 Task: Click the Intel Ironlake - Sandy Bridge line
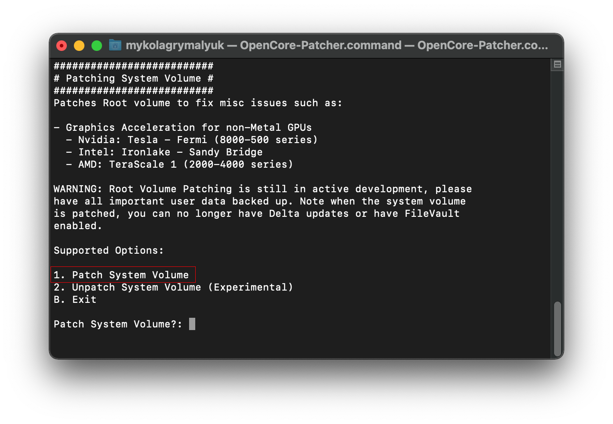pyautogui.click(x=164, y=152)
